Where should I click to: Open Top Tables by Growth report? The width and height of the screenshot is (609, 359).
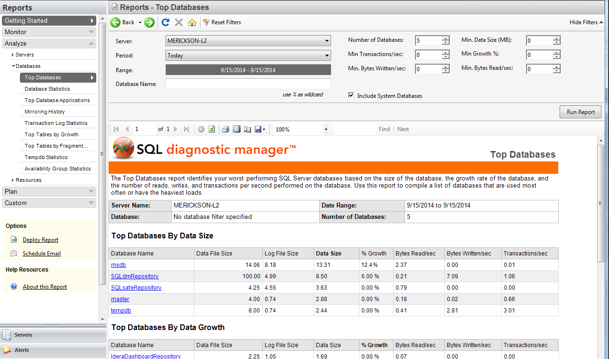tap(52, 134)
